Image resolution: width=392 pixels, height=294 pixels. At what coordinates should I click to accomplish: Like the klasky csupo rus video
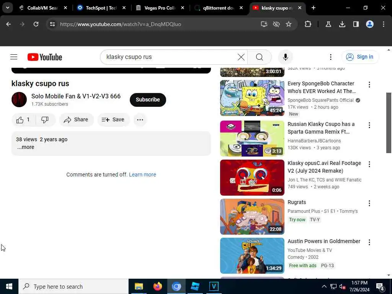(24, 120)
